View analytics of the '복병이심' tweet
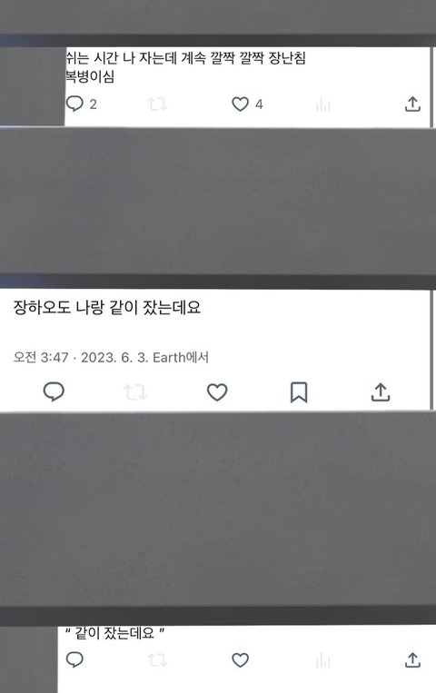 pos(322,104)
